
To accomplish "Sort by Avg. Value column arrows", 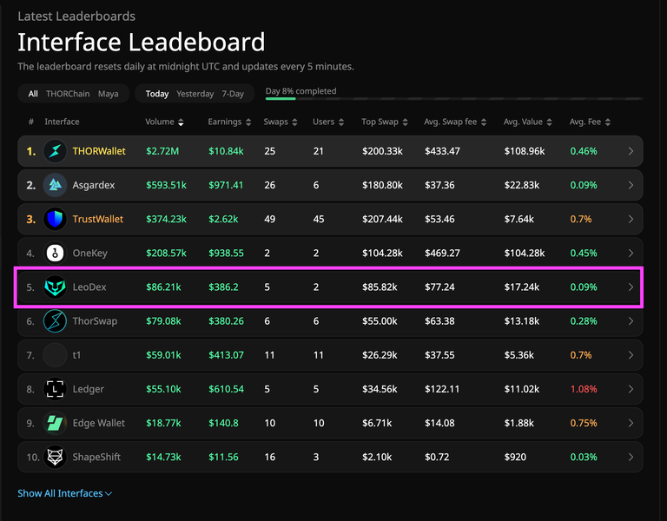I will coord(549,122).
